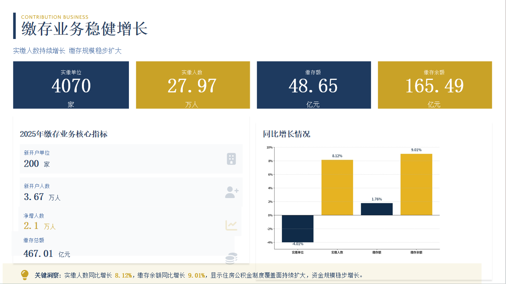Click the add-user icon beside 新开户人数

point(232,192)
